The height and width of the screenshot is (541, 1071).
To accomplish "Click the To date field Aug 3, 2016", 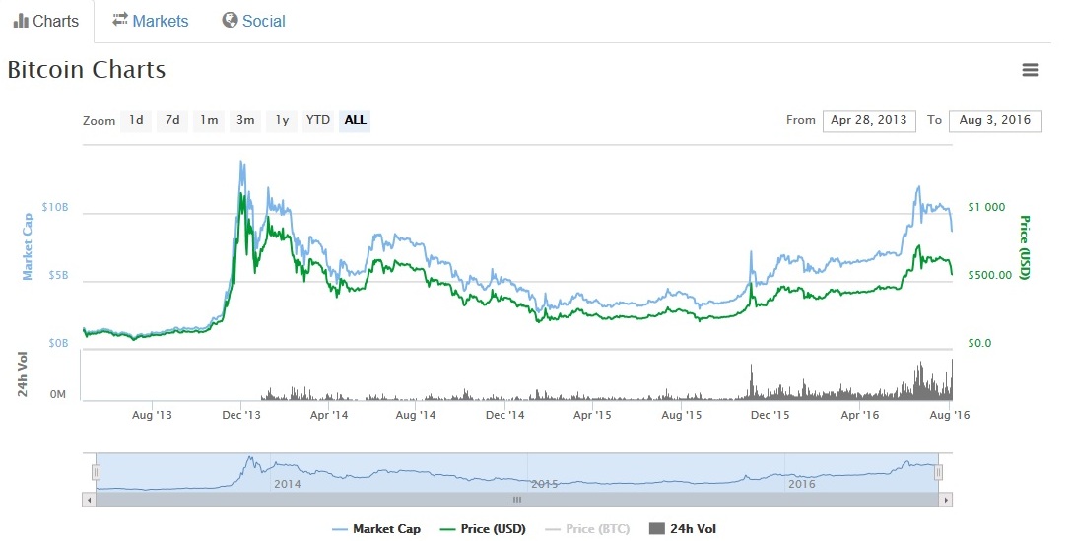I will click(x=995, y=121).
